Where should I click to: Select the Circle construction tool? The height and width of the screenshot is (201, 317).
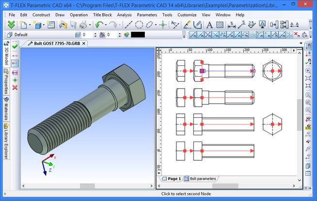[x=139, y=25]
